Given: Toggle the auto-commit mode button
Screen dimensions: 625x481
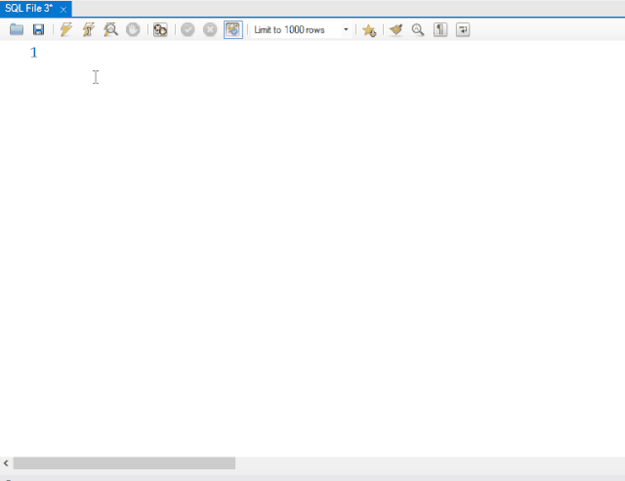Looking at the screenshot, I should 232,30.
